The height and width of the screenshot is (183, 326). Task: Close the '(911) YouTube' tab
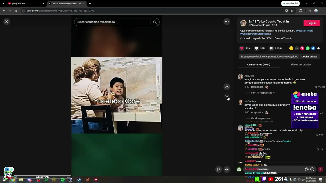[x=43, y=4]
